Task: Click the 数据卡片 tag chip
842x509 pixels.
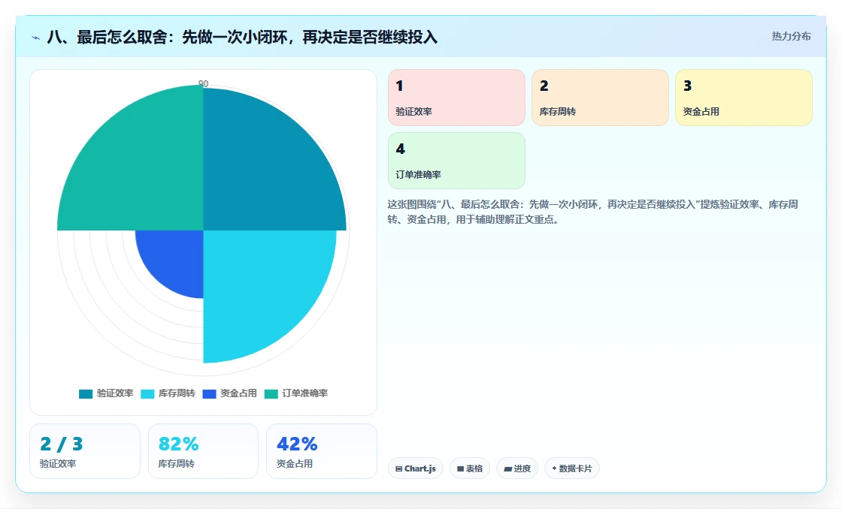Action: pos(572,468)
